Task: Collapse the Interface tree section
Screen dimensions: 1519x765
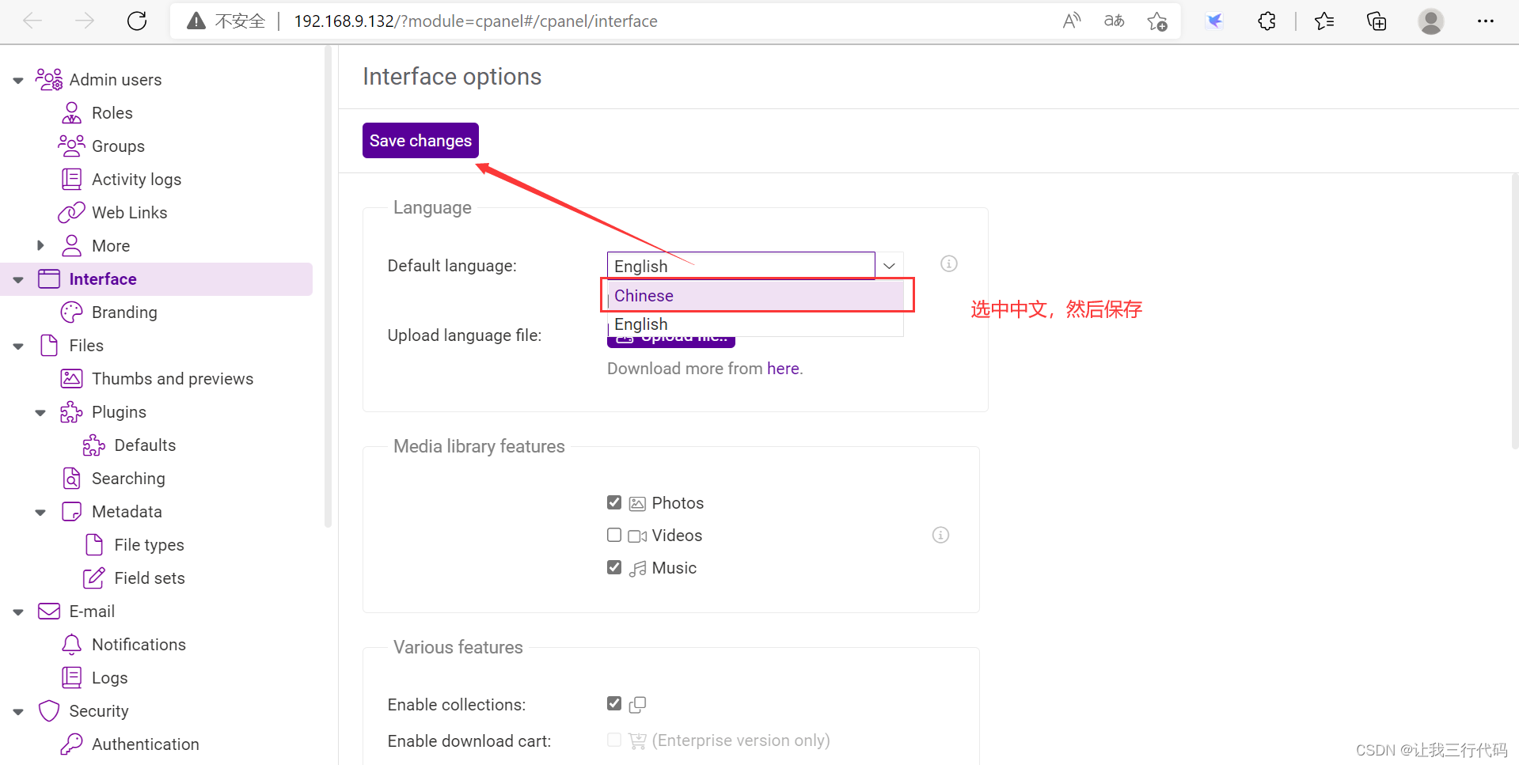Action: point(18,280)
